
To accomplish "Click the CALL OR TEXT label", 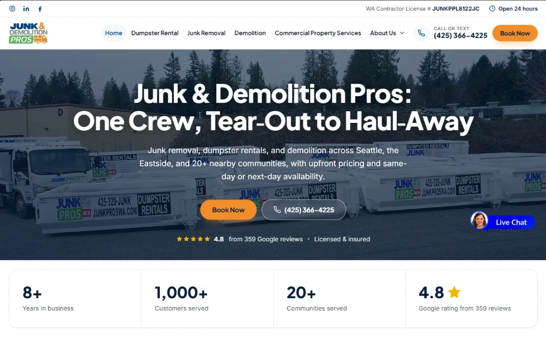I will [x=452, y=28].
